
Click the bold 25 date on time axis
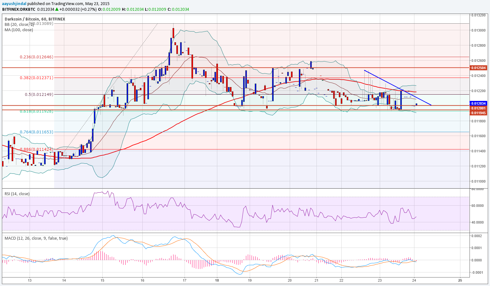point(460,280)
